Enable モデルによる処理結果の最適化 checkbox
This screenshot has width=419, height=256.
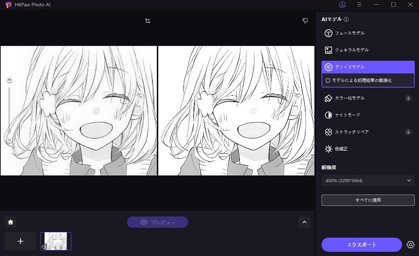click(328, 81)
